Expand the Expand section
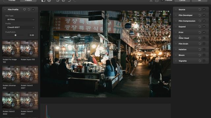211x118 pixels. click(176, 27)
